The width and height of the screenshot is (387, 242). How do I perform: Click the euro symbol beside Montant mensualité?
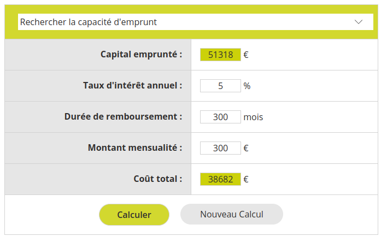[246, 148]
